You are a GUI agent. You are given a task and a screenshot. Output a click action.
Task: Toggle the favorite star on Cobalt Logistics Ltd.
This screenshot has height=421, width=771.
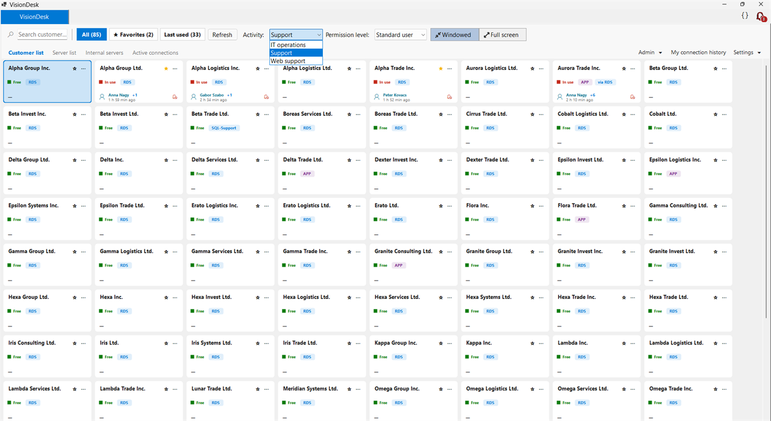pos(624,114)
